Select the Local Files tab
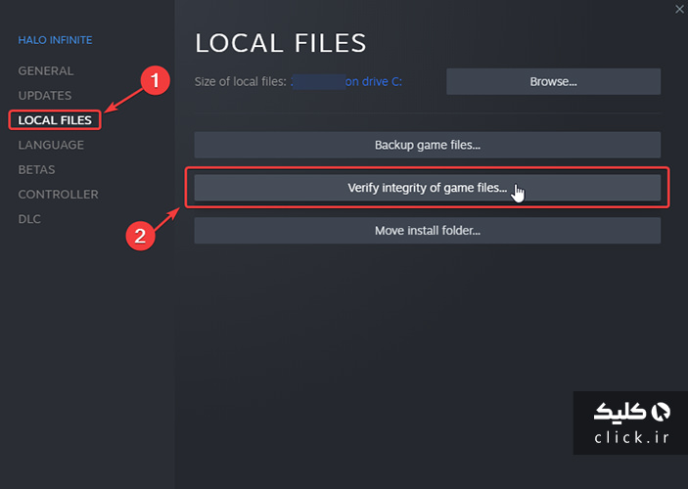 coord(55,120)
